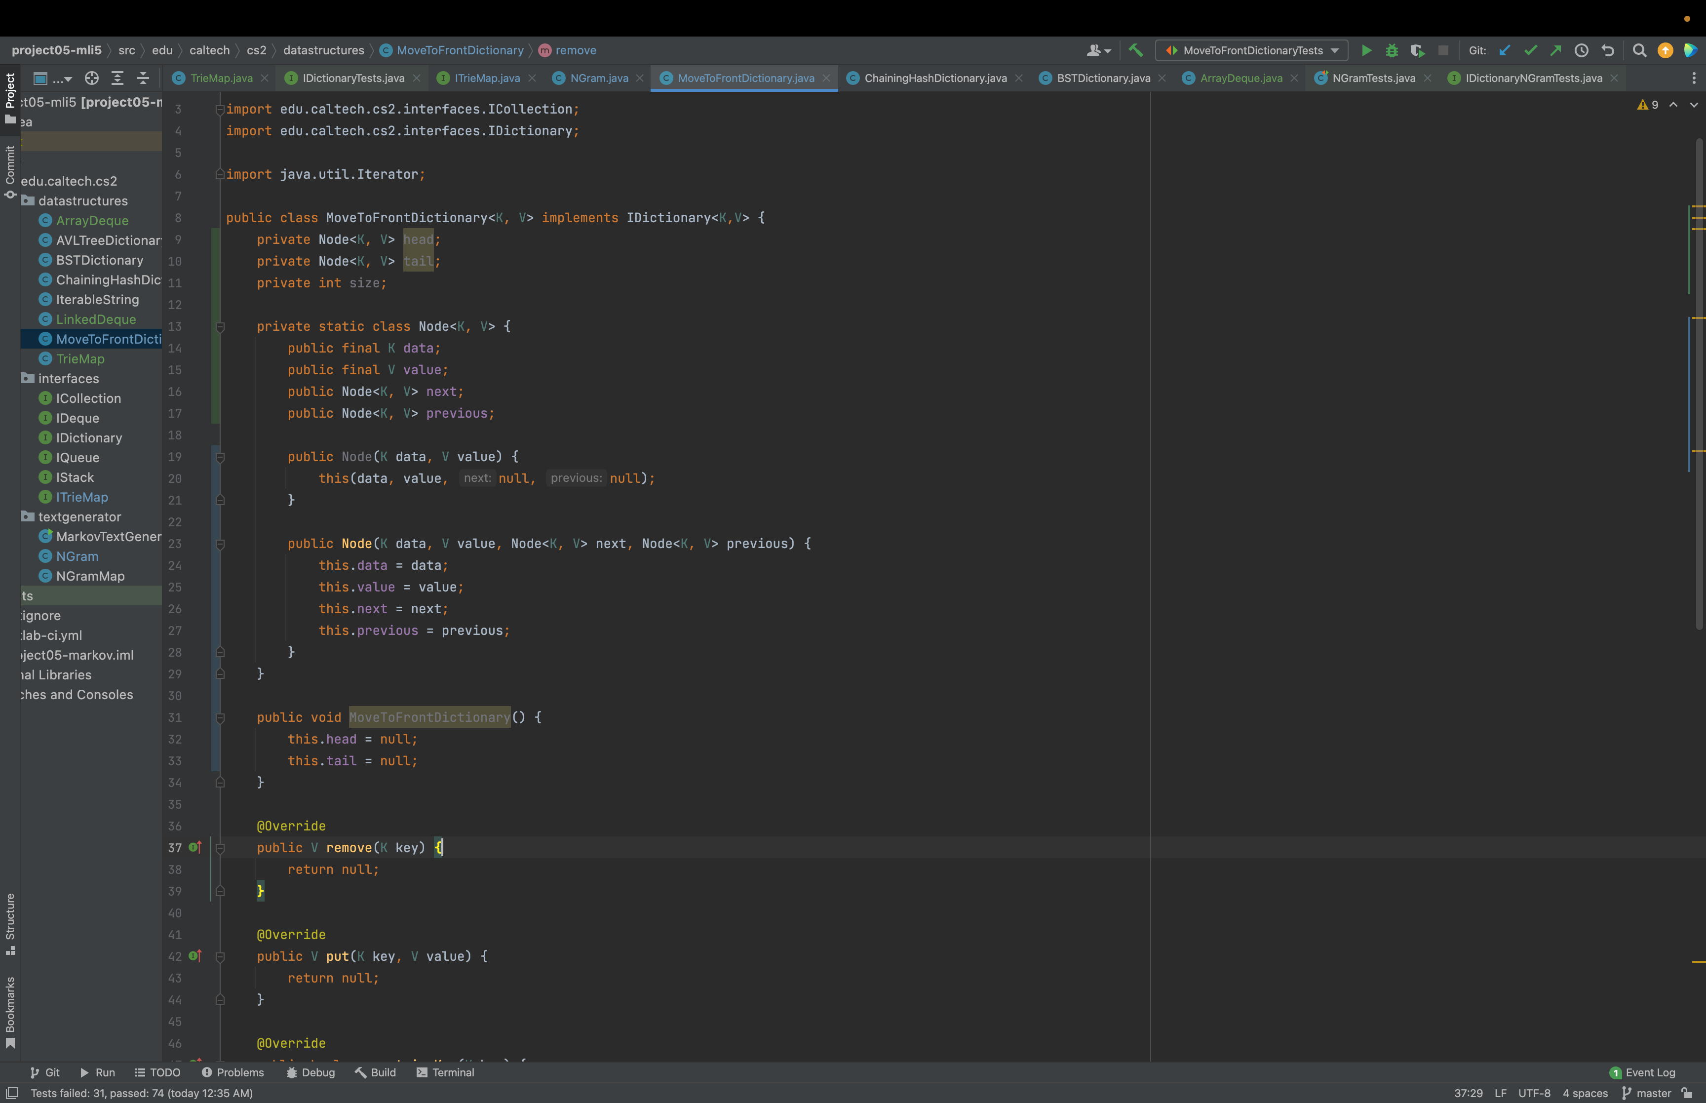Commit changes using green Git checkmark
This screenshot has height=1103, width=1706.
point(1531,50)
